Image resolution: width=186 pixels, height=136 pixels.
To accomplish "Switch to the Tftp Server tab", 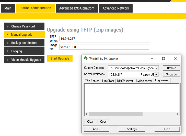I will [92, 81].
